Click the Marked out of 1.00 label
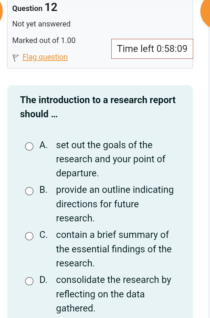Screen dimensions: 210x318 pyautogui.click(x=44, y=40)
